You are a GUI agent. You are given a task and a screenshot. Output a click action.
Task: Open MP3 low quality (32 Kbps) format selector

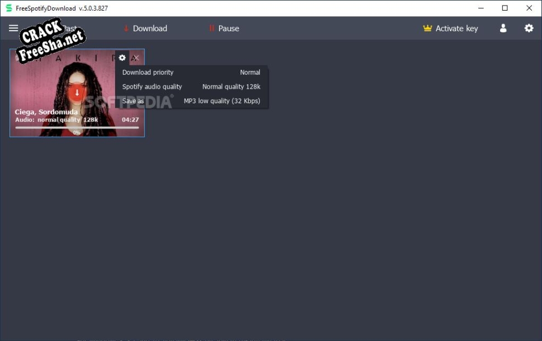[222, 102]
